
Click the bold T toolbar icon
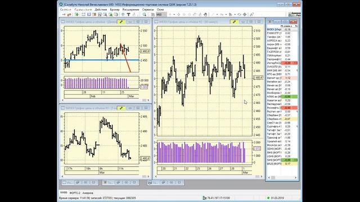[x=129, y=15]
